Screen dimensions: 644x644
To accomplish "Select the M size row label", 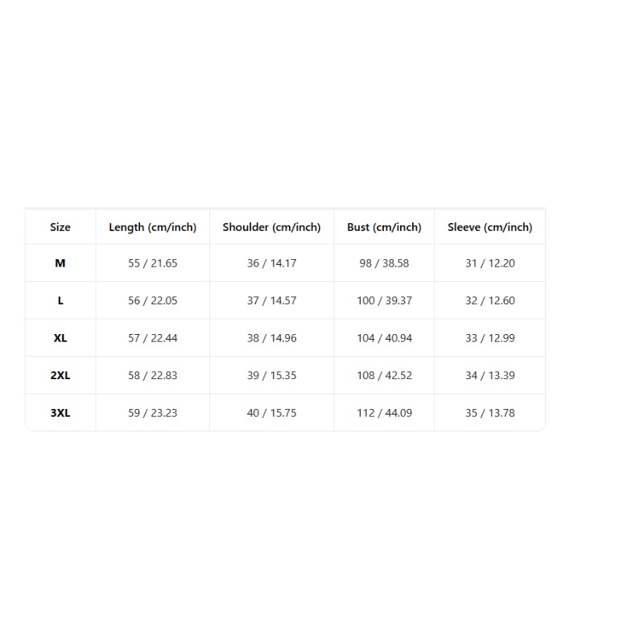I will point(60,263).
